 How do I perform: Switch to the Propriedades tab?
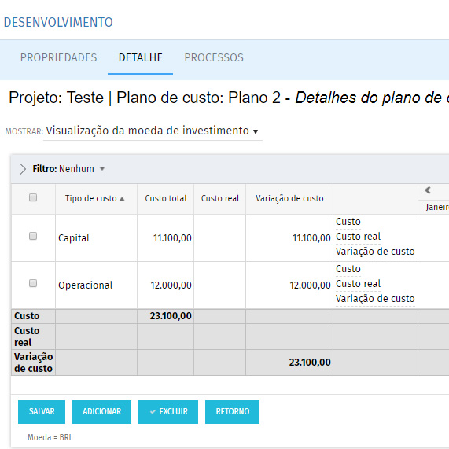[x=58, y=57]
